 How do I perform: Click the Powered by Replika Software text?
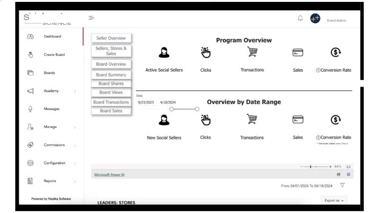(51, 199)
